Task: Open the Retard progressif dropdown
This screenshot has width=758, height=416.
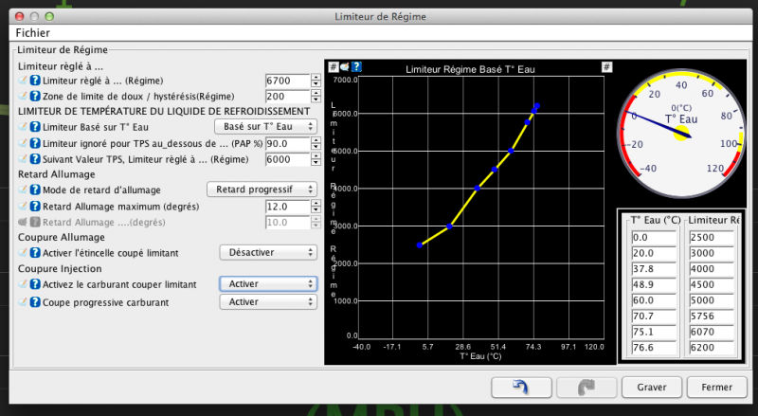Action: (262, 190)
